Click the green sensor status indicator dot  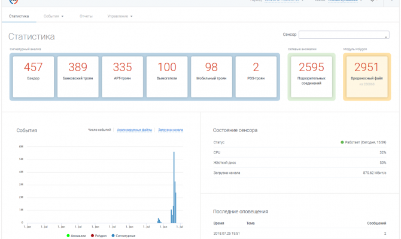click(x=342, y=142)
